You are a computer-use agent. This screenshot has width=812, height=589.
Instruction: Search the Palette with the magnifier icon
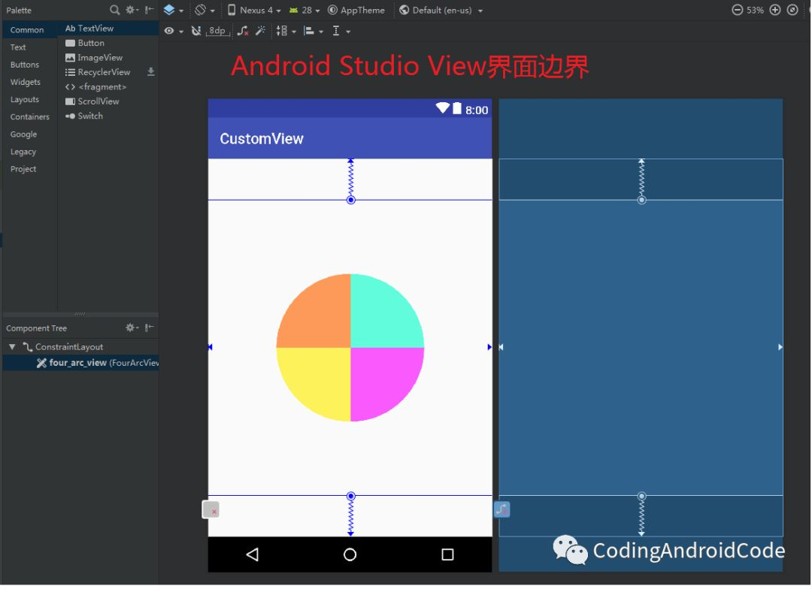coord(115,10)
